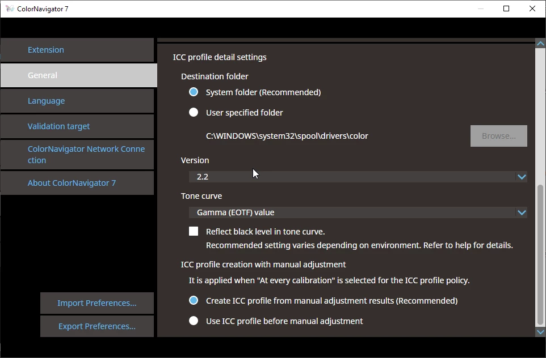Click the Tone curve label
Viewport: 546px width, 358px height.
[201, 196]
